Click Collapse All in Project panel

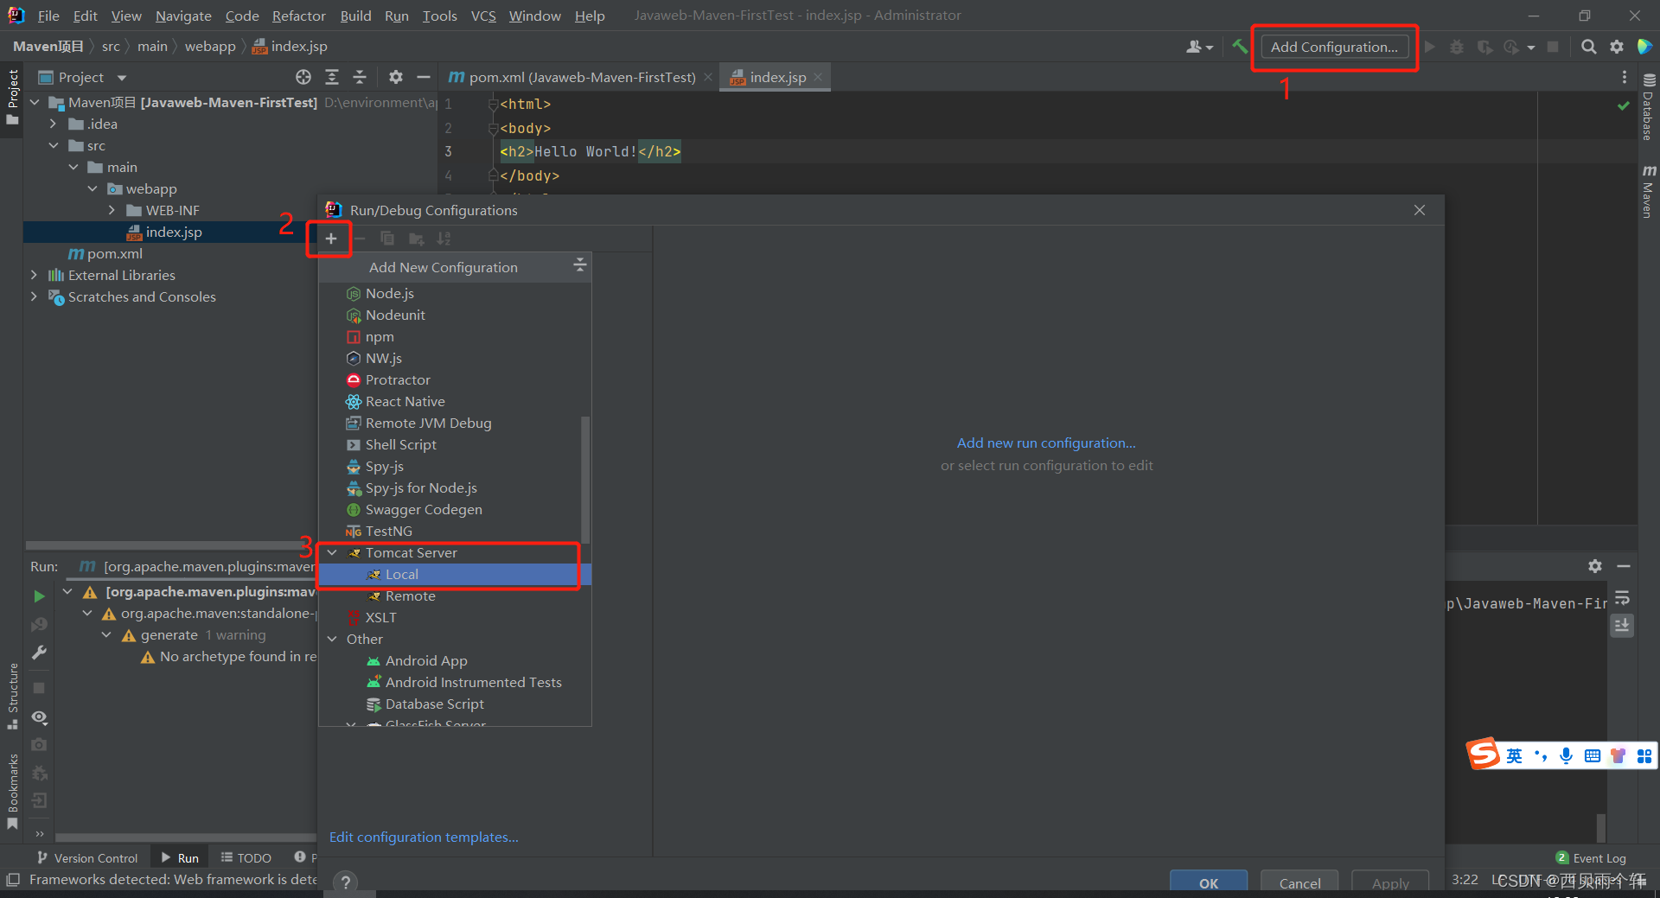pyautogui.click(x=360, y=77)
